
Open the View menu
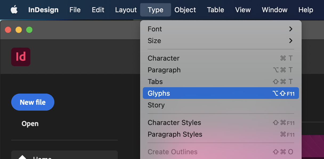[x=243, y=10]
